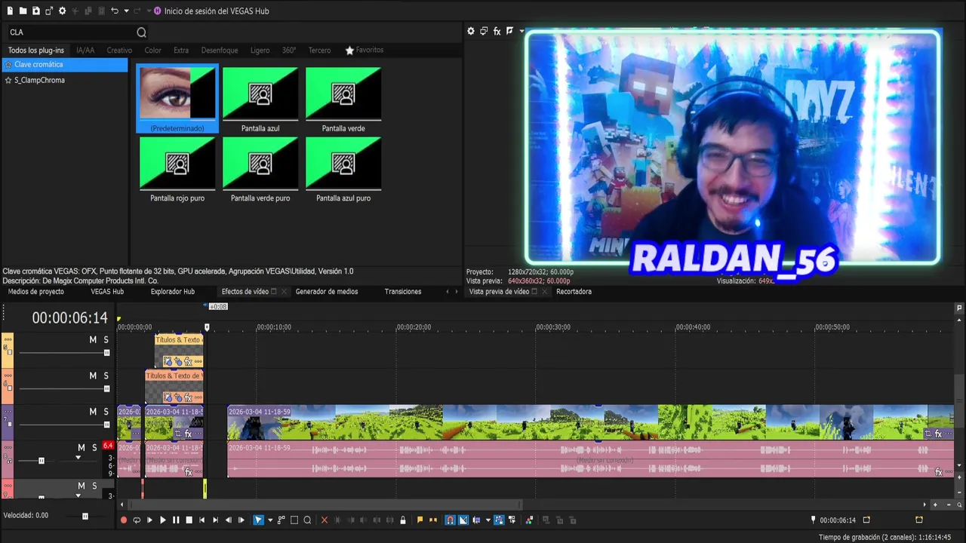Select the Color filter tab
The image size is (966, 543).
(x=153, y=51)
